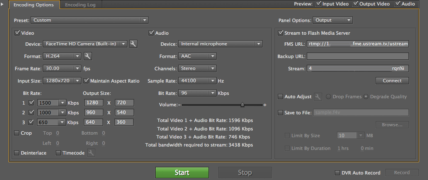428x180 pixels.
Task: Open the audio Sample Rate dropdown
Action: [x=197, y=81]
